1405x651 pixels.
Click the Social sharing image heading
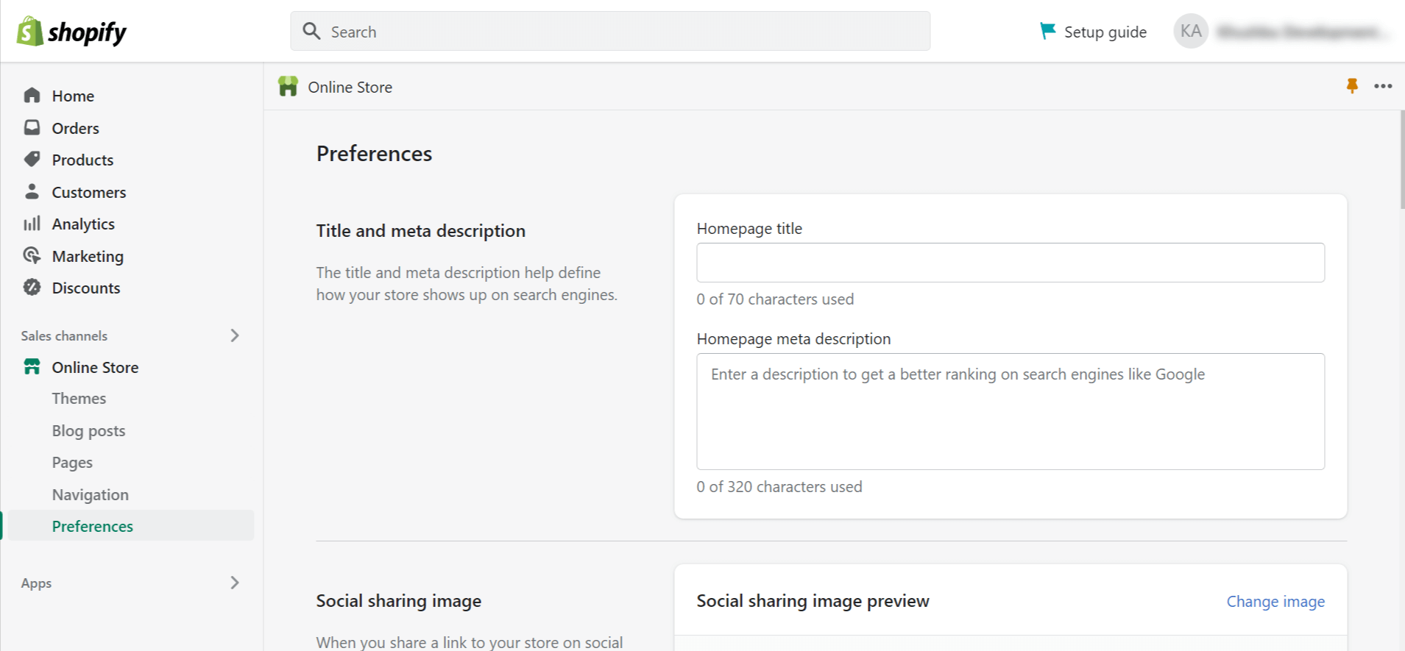(399, 600)
